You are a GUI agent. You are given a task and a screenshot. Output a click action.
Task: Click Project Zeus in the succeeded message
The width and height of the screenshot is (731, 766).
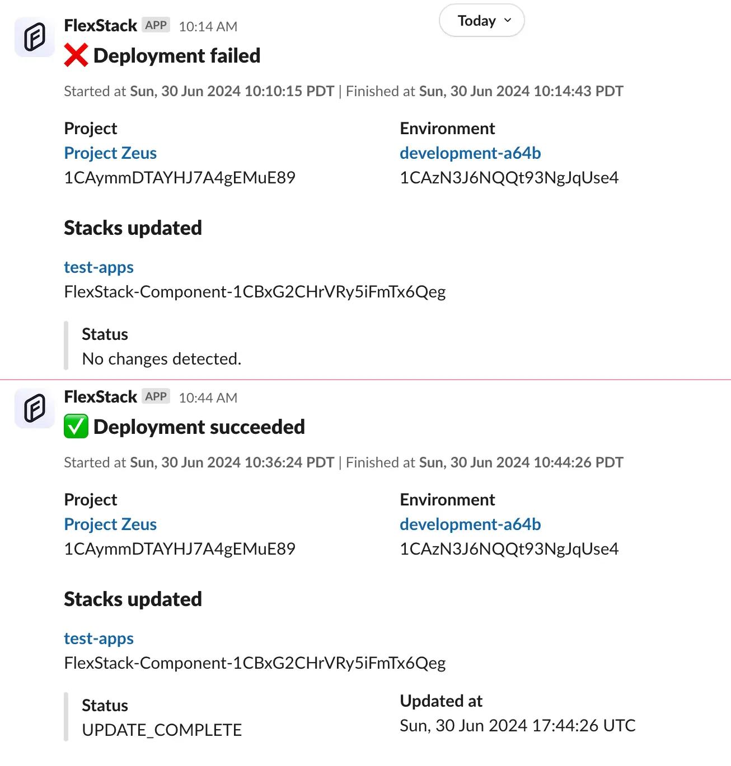[x=110, y=524]
